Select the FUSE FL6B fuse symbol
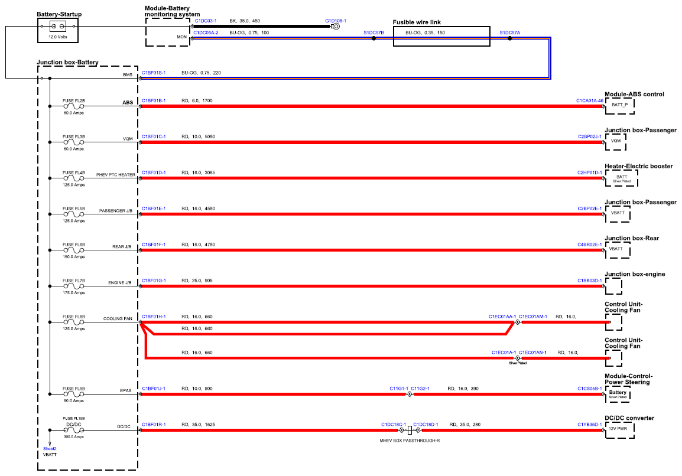 coord(73,250)
